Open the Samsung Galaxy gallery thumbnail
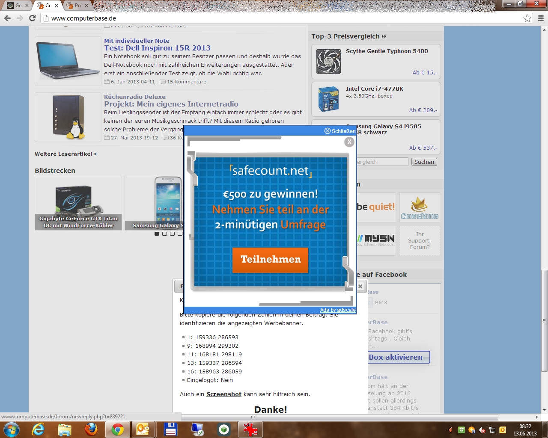Viewport: 548px width, 438px height. coord(154,203)
